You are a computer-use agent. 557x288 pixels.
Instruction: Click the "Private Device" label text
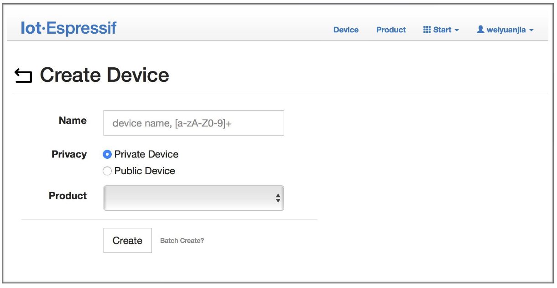pyautogui.click(x=146, y=155)
